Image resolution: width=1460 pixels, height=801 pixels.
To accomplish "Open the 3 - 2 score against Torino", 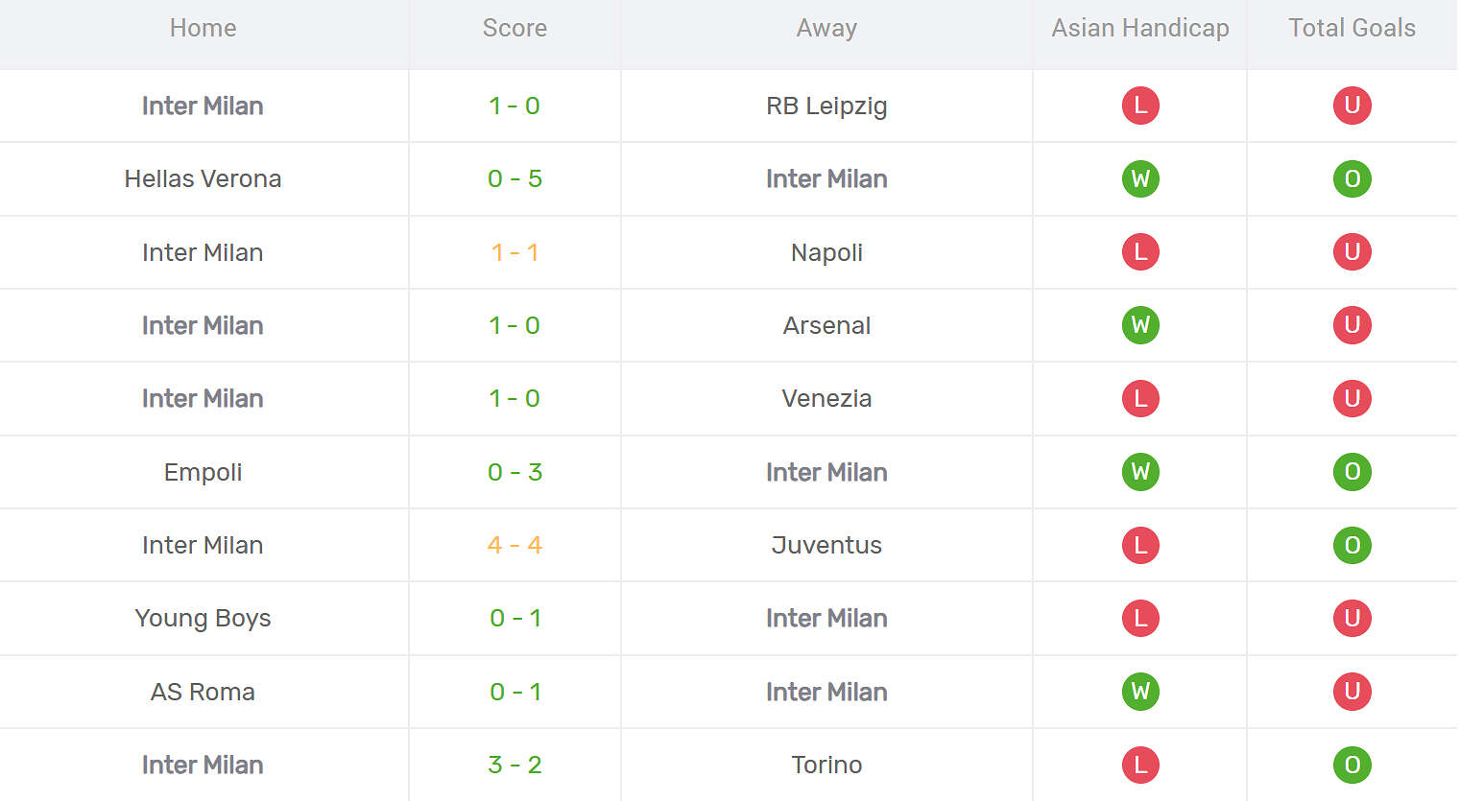I will click(x=515, y=765).
